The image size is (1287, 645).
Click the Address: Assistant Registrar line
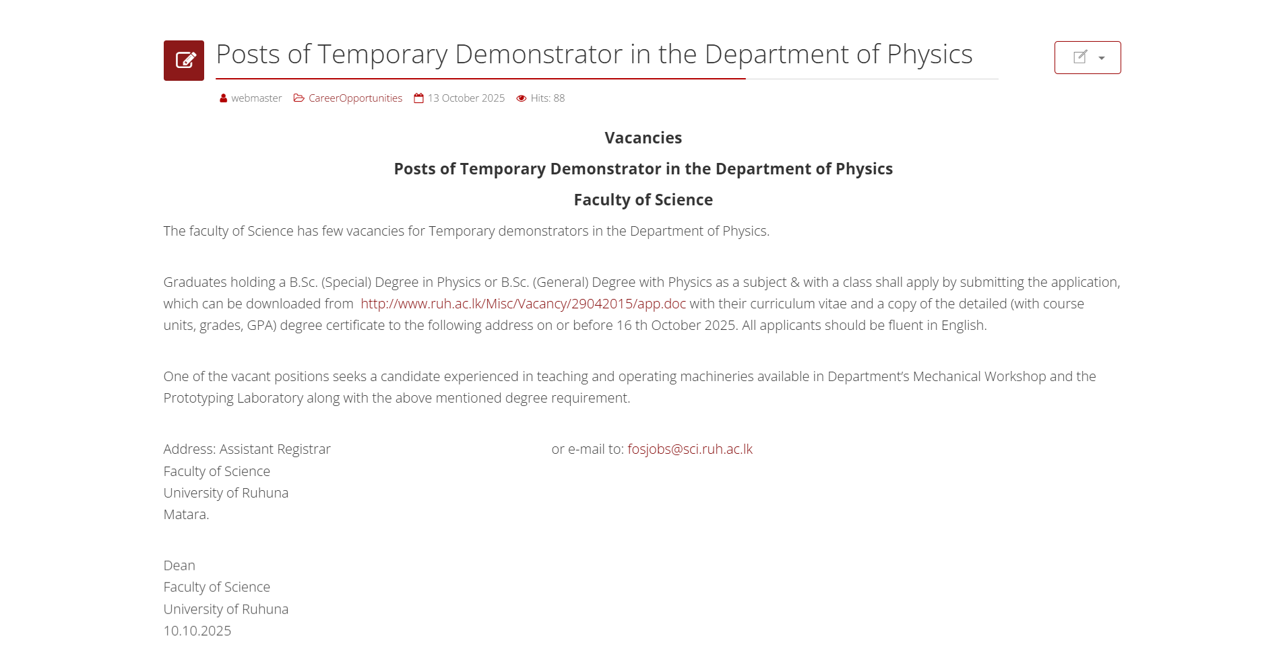click(x=247, y=449)
